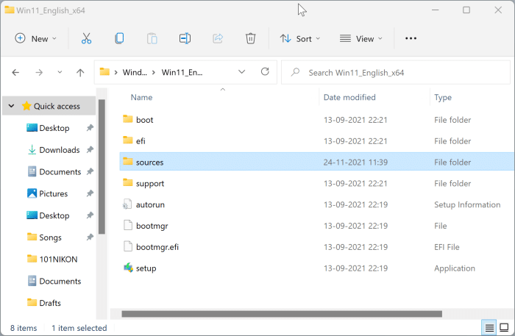Image resolution: width=515 pixels, height=336 pixels.
Task: Click the Cut scissors icon
Action: pos(86,38)
